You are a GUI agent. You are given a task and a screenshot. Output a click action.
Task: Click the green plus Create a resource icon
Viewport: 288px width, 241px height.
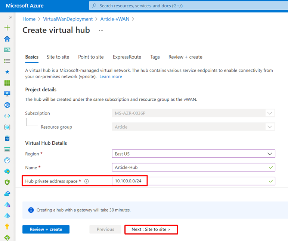point(7,28)
